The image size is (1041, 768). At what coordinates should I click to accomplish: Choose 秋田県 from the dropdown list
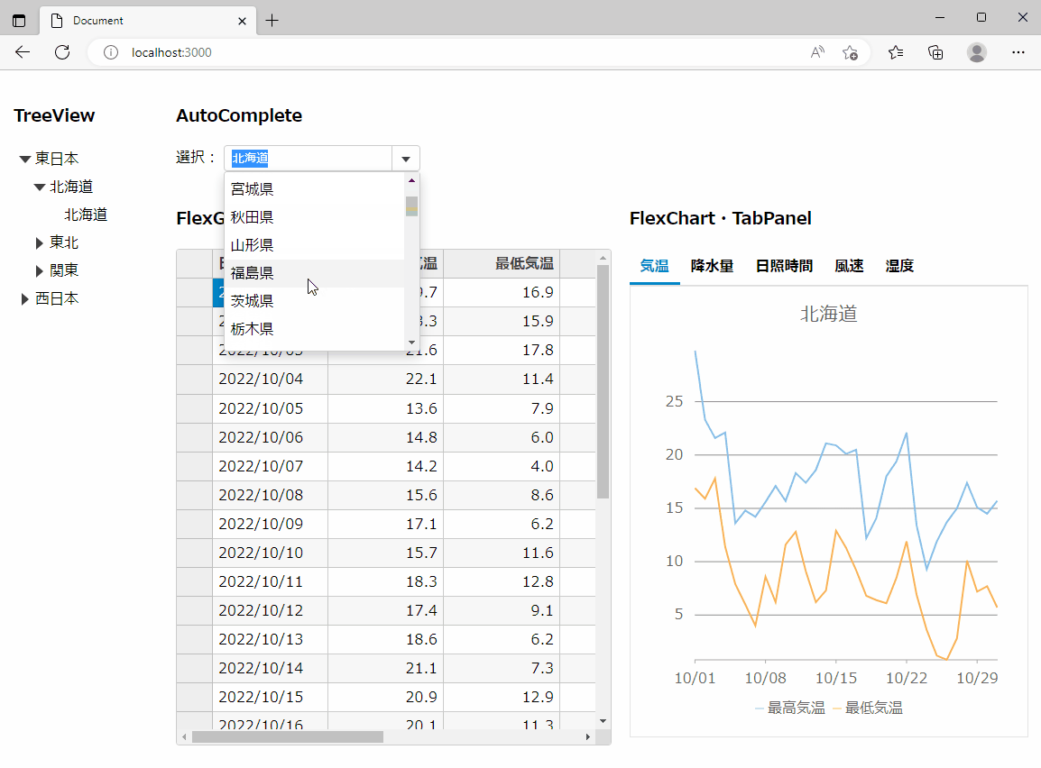click(x=315, y=217)
